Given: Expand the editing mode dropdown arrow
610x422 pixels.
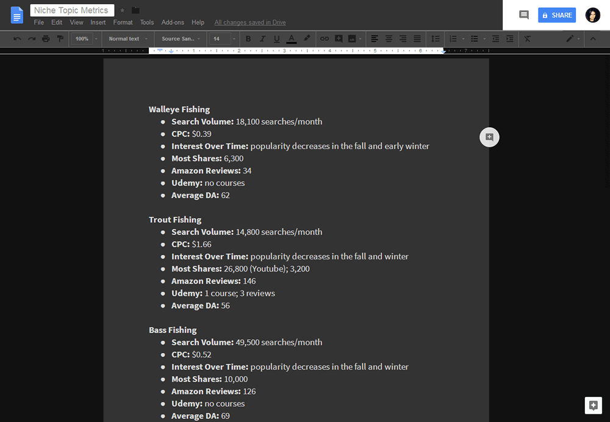Looking at the screenshot, I should tap(578, 39).
